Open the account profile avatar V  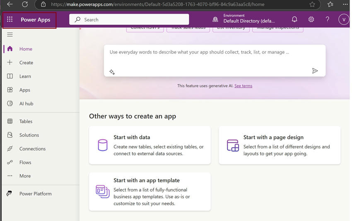344,19
